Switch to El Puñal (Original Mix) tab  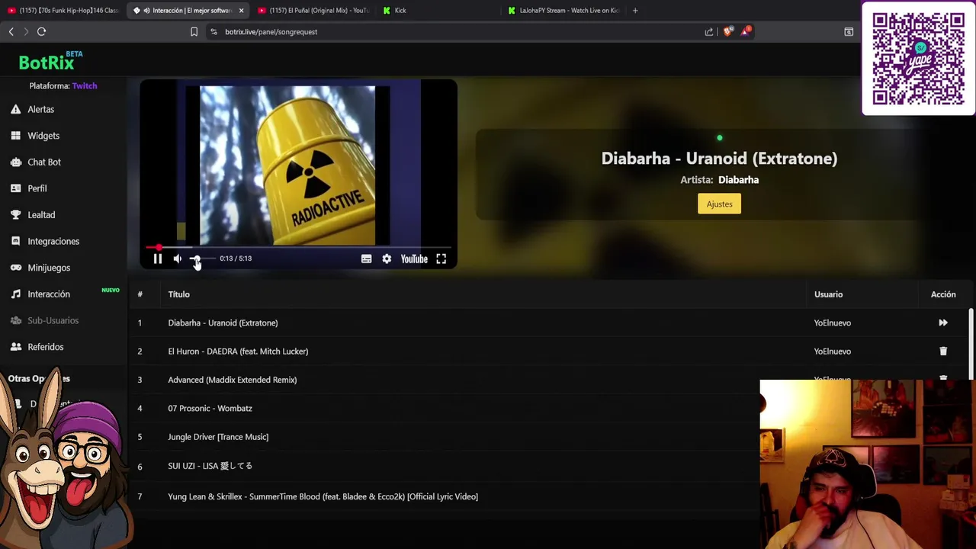313,11
